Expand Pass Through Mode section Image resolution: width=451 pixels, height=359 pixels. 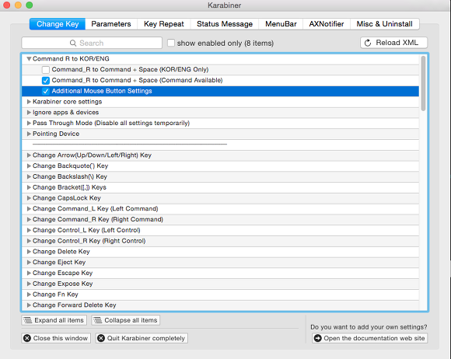[29, 123]
